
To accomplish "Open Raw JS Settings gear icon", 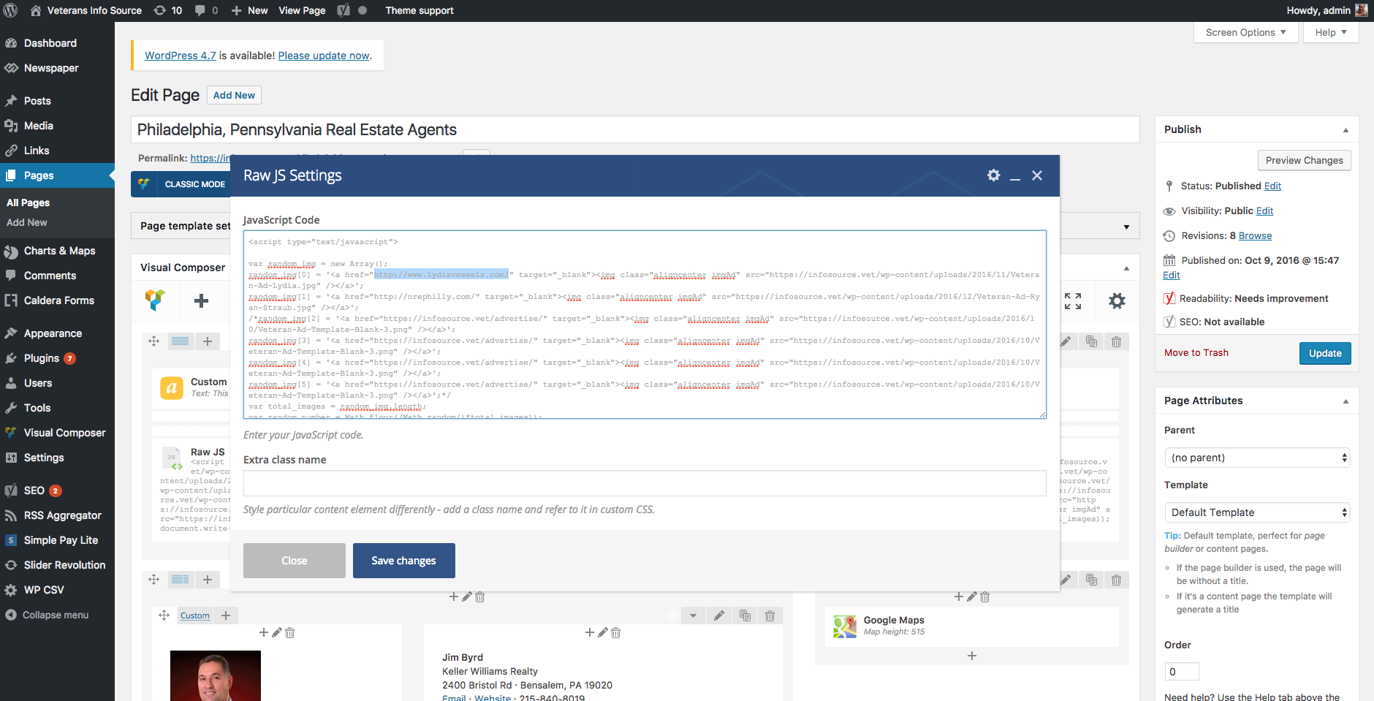I will coord(993,175).
